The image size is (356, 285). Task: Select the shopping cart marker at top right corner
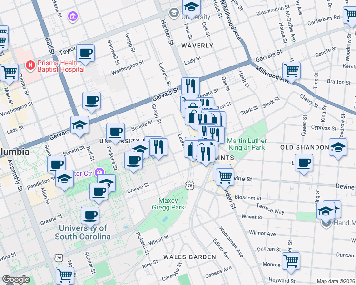pyautogui.click(x=350, y=17)
